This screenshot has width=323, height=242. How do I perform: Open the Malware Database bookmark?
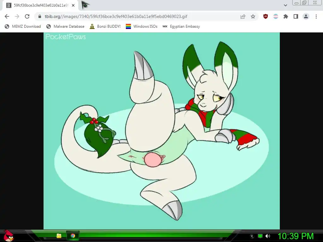(65, 26)
